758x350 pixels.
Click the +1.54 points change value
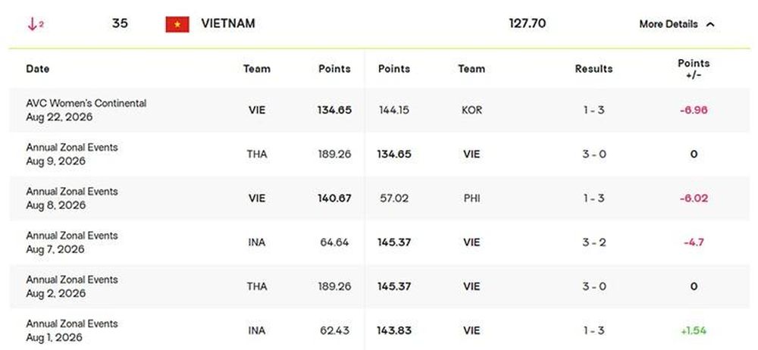(x=694, y=330)
